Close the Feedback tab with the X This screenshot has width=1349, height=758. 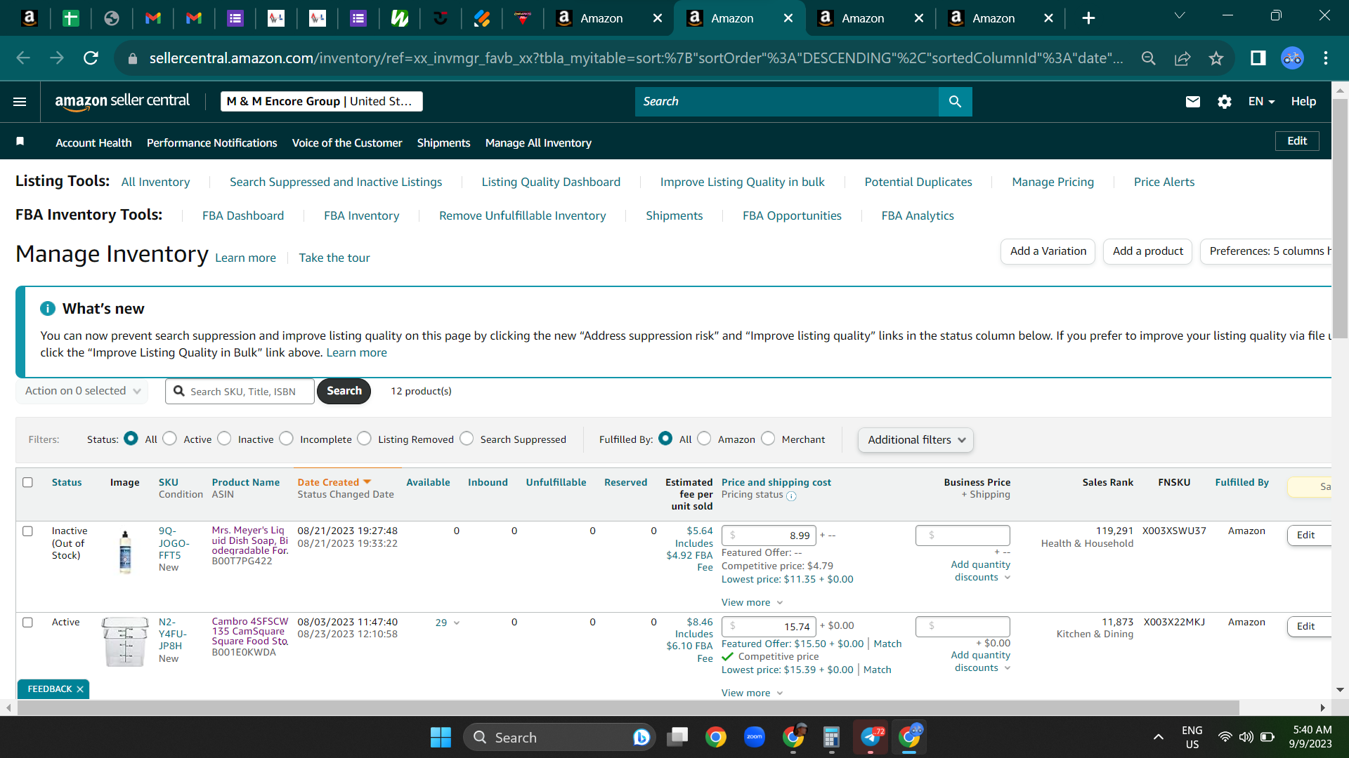pos(80,689)
